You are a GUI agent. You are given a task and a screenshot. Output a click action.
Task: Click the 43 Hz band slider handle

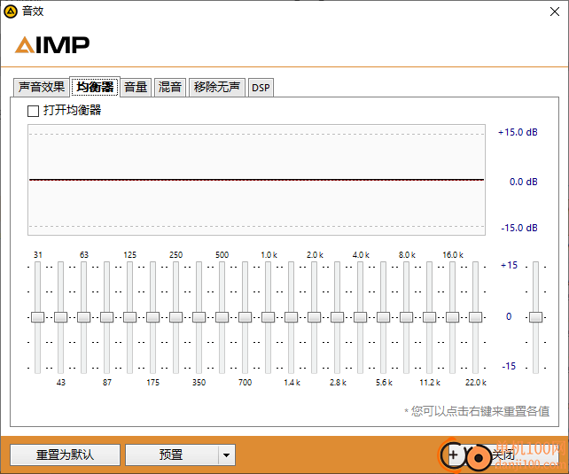tap(60, 317)
